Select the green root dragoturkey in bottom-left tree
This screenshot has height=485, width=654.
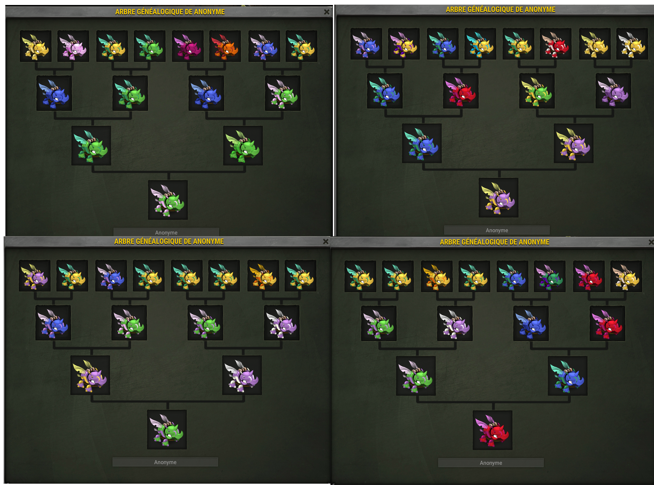click(x=167, y=430)
